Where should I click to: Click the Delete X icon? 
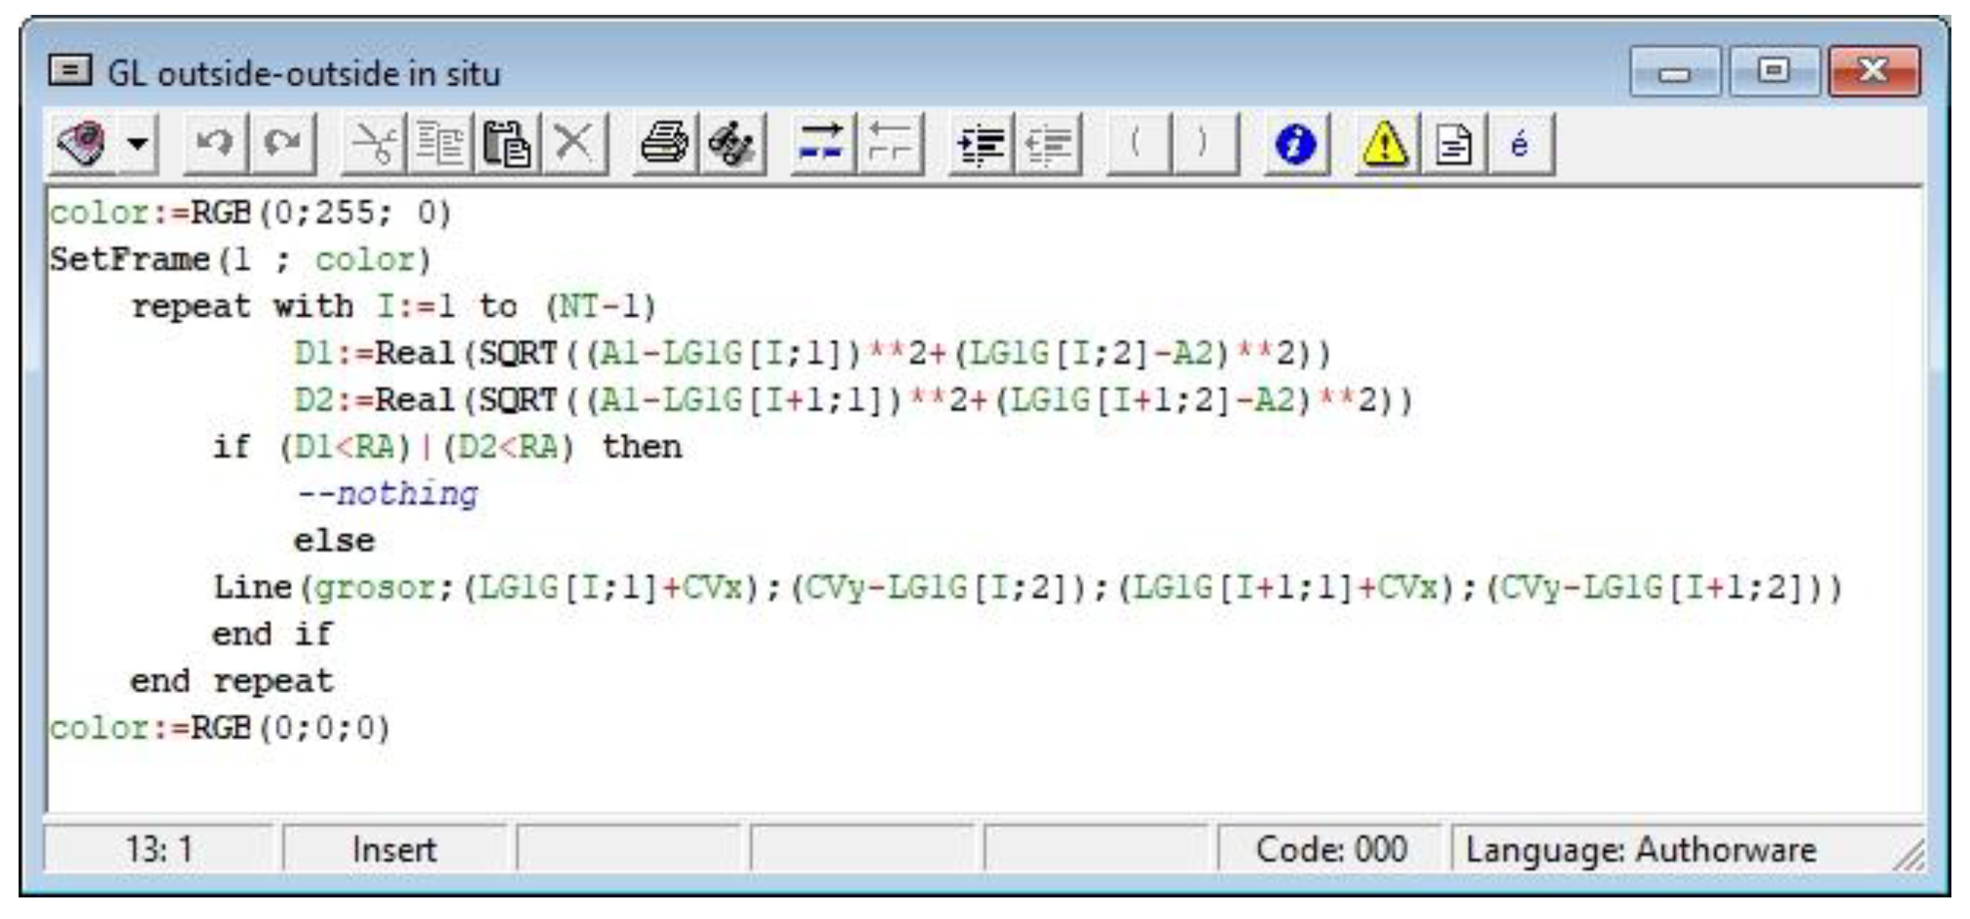click(574, 143)
